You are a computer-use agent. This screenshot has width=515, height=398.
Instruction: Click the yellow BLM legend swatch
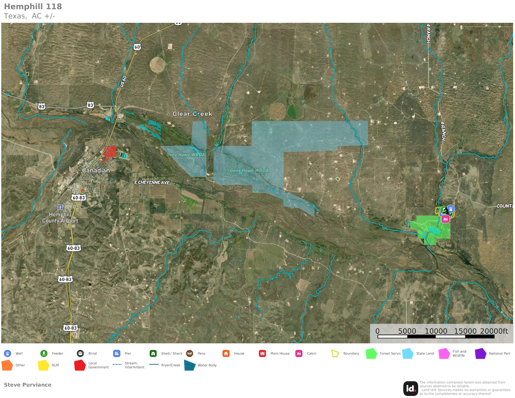click(44, 366)
